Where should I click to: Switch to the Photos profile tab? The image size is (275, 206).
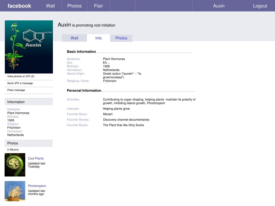pos(121,38)
